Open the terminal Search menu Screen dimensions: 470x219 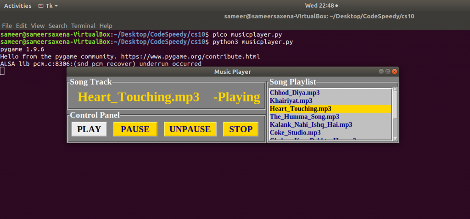point(58,26)
